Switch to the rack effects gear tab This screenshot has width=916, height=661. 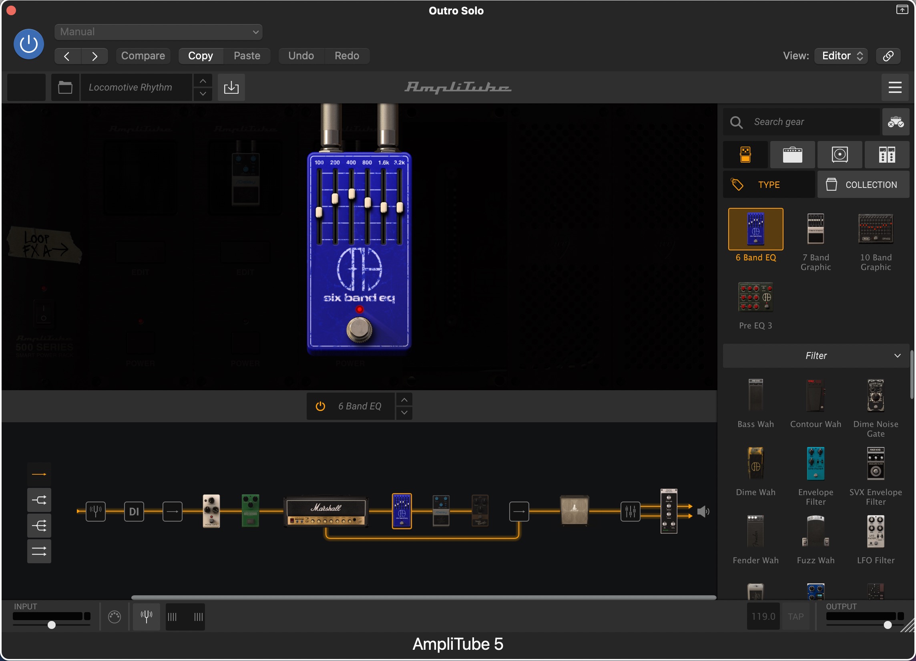[887, 155]
